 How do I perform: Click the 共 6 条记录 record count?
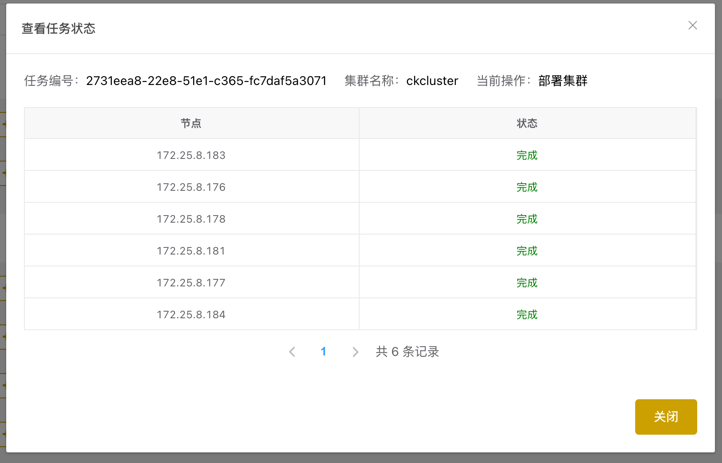tap(407, 352)
